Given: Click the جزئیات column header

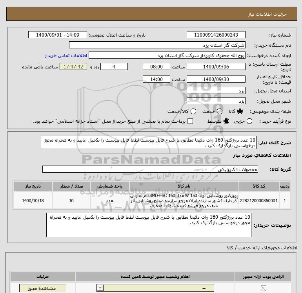Looking at the screenshot, I should (x=43, y=276).
